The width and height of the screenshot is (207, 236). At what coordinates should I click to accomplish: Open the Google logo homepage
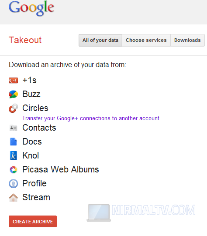(x=31, y=8)
